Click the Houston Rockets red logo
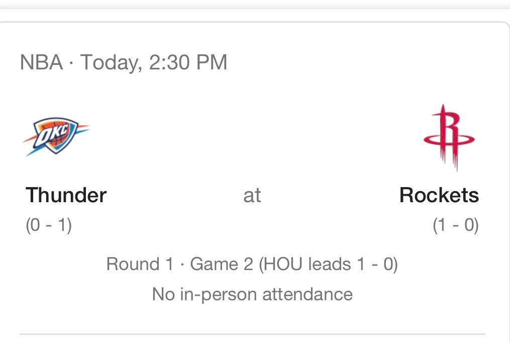510x342 pixels. [449, 138]
